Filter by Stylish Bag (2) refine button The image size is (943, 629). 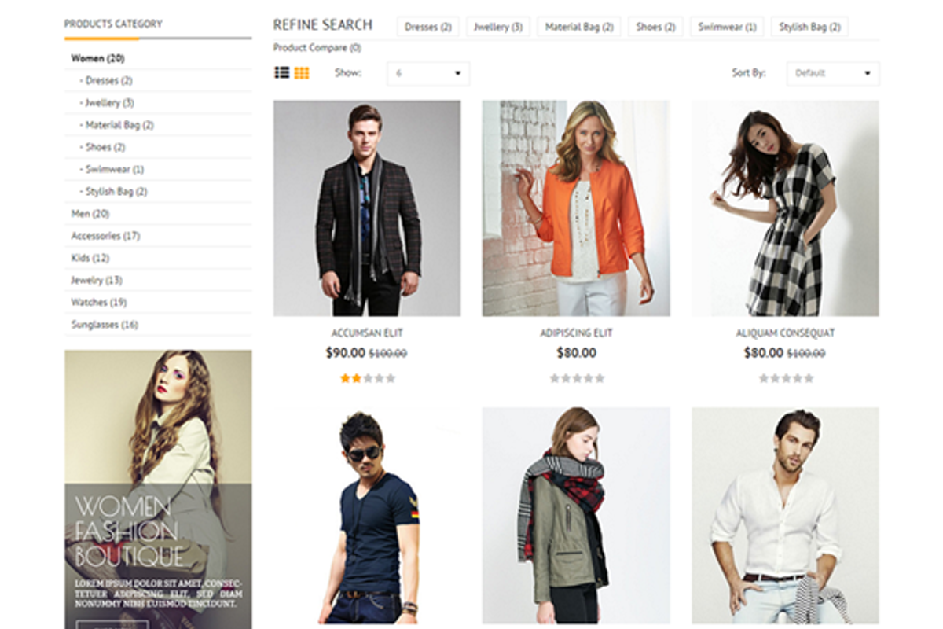click(809, 27)
